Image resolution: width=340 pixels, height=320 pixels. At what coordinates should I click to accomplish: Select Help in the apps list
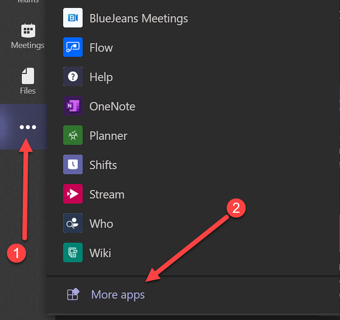[101, 77]
